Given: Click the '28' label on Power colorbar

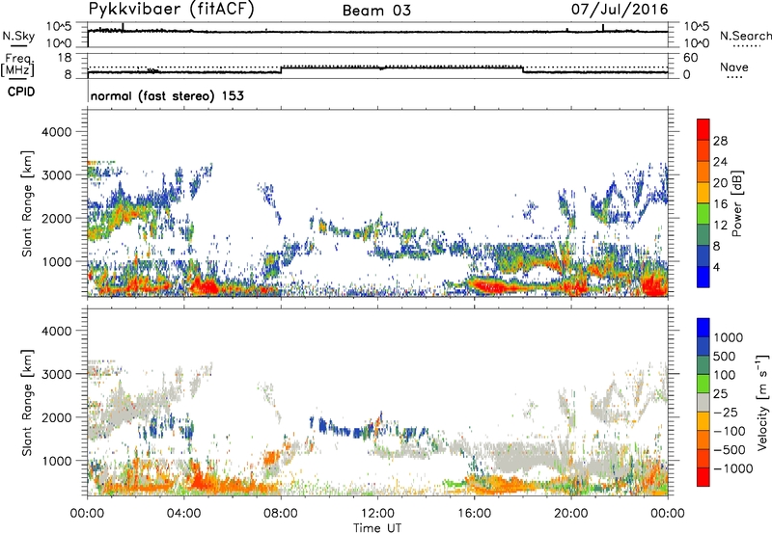Looking at the screenshot, I should click(720, 141).
